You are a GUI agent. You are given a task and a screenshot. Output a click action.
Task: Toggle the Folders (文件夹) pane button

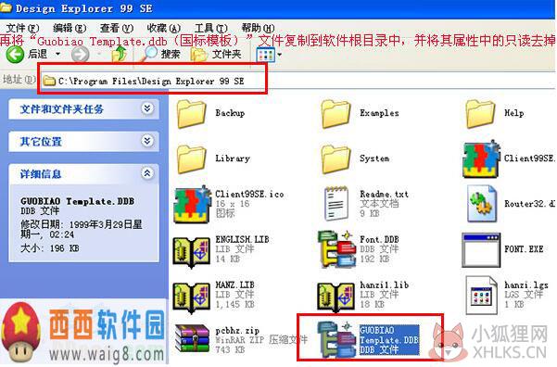[x=216, y=54]
